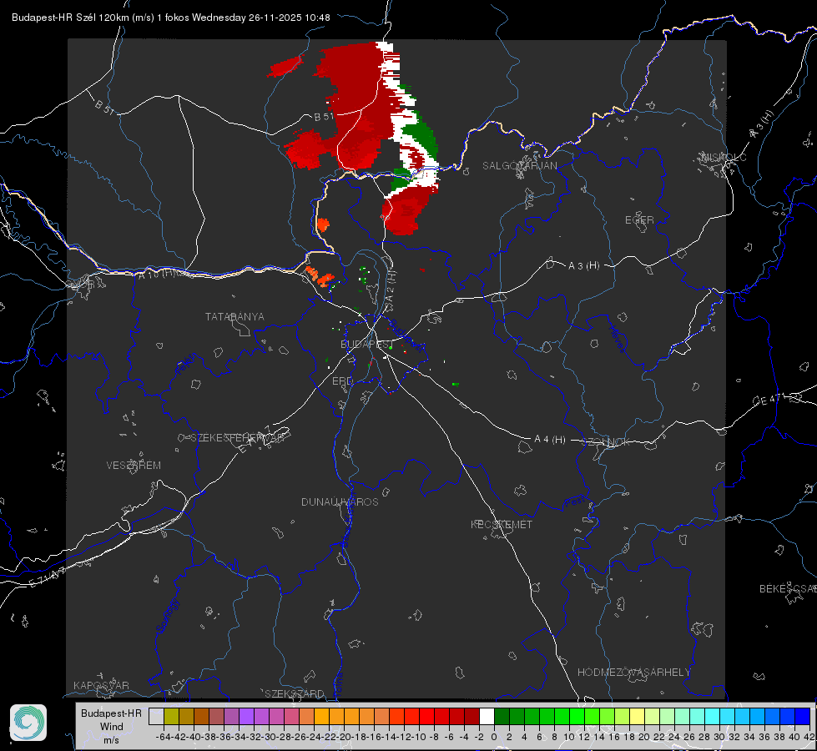817x751 pixels.
Task: Click the yellow legend swatch labeled 18
Action: (x=638, y=717)
